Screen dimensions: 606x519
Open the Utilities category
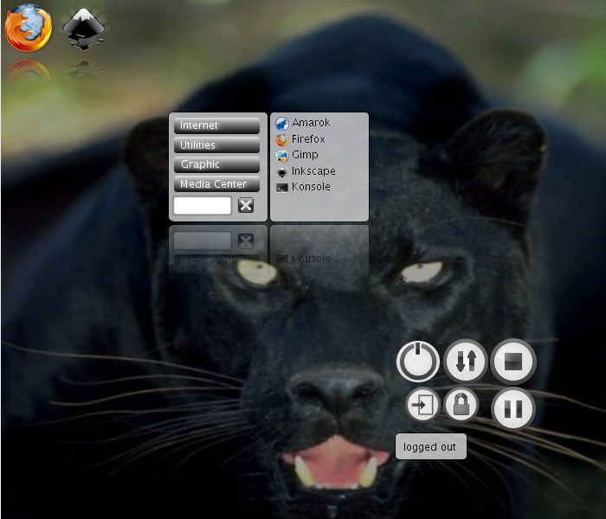[216, 145]
